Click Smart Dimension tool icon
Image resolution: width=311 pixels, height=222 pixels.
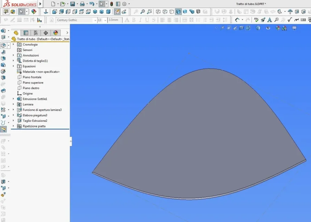point(237,19)
